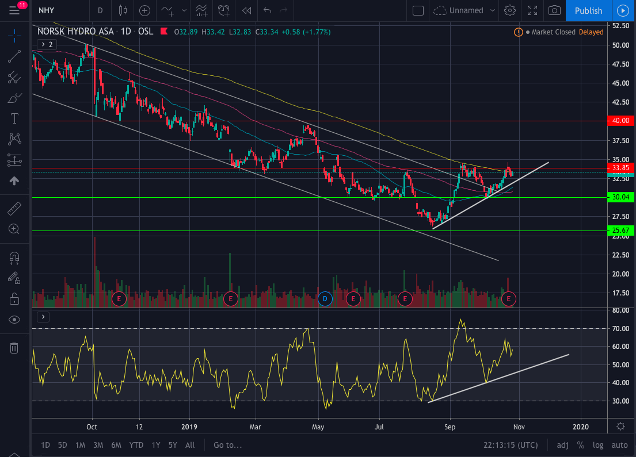Screen dimensions: 636x457
Task: Click the red flag next to OSL
Action: (164, 31)
